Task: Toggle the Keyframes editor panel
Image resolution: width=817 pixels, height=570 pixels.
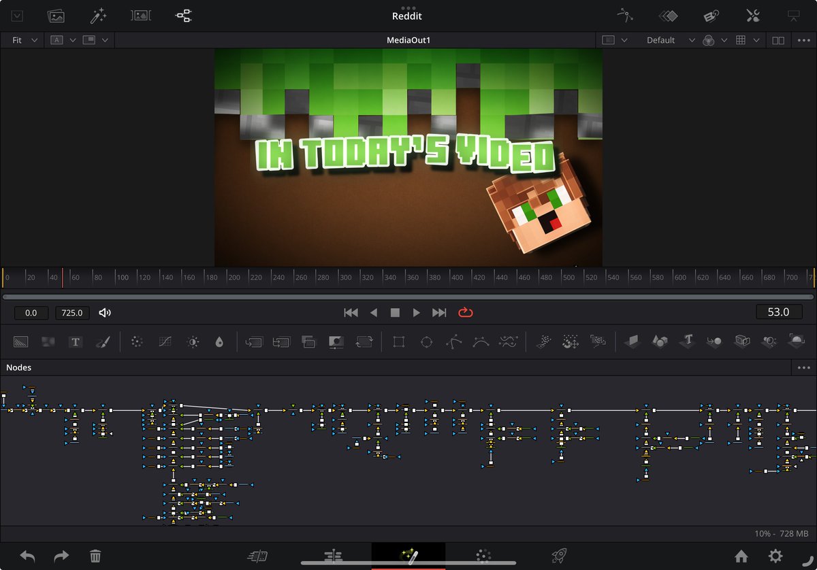Action: coord(668,16)
